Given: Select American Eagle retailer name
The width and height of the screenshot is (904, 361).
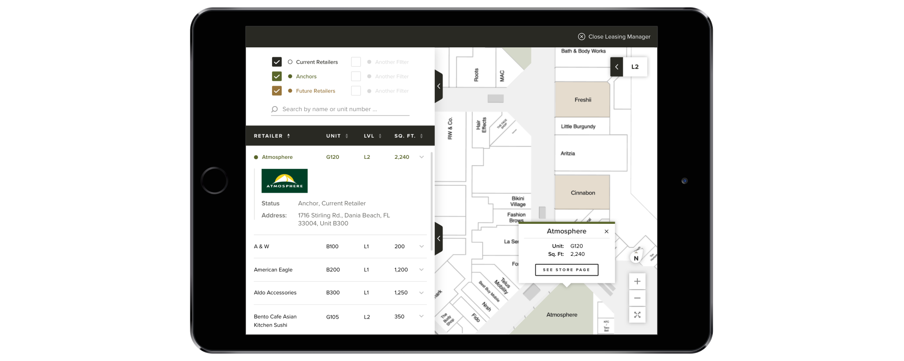Looking at the screenshot, I should point(273,270).
